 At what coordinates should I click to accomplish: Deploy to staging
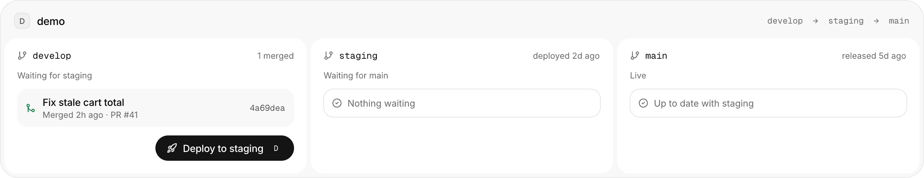224,148
